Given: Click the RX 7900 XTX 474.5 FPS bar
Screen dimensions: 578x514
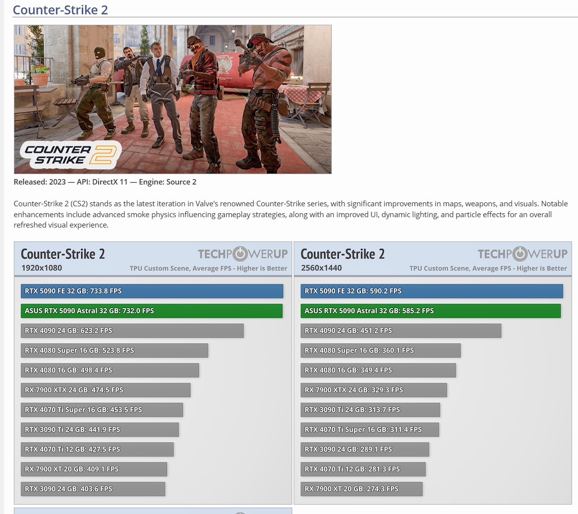Looking at the screenshot, I should (x=106, y=390).
